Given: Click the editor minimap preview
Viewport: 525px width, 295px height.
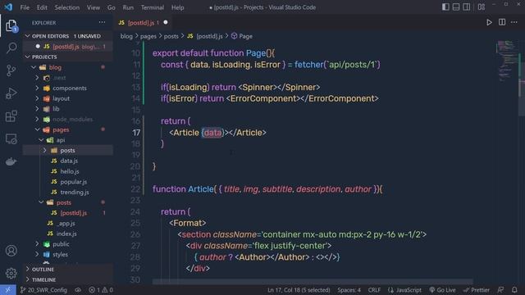Looking at the screenshot, I should 507,60.
